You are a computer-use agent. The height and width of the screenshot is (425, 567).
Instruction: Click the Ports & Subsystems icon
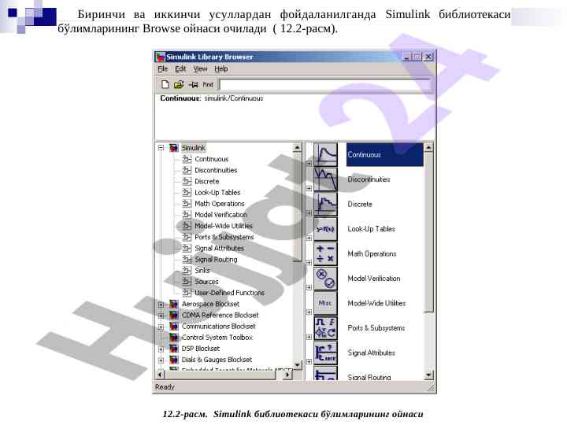[x=325, y=327]
